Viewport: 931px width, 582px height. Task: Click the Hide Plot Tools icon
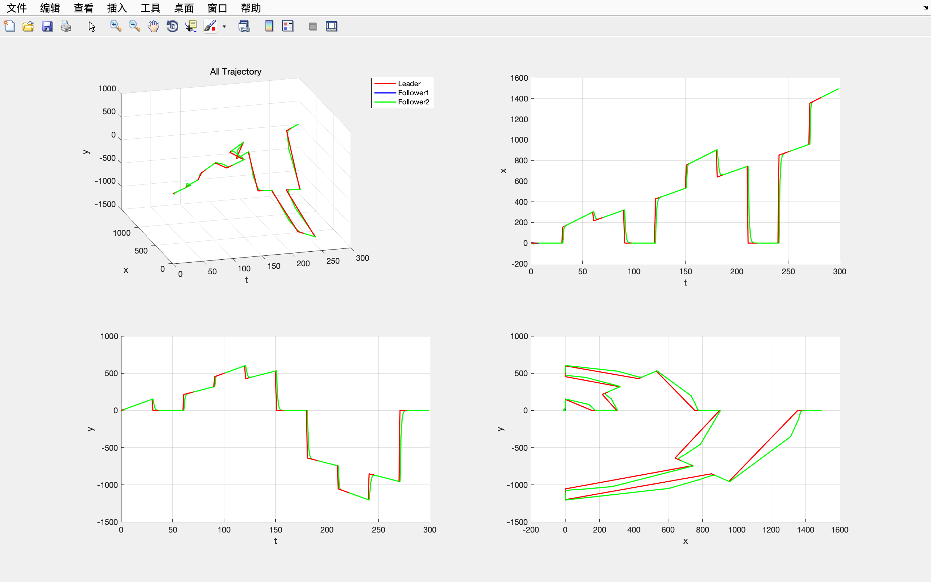(313, 26)
